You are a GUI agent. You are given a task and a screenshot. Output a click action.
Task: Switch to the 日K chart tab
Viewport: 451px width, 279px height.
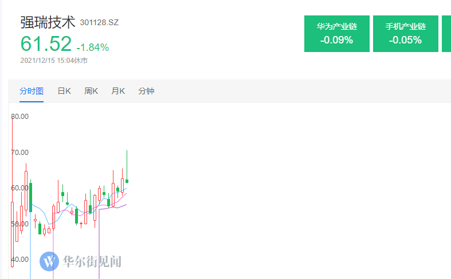point(64,91)
